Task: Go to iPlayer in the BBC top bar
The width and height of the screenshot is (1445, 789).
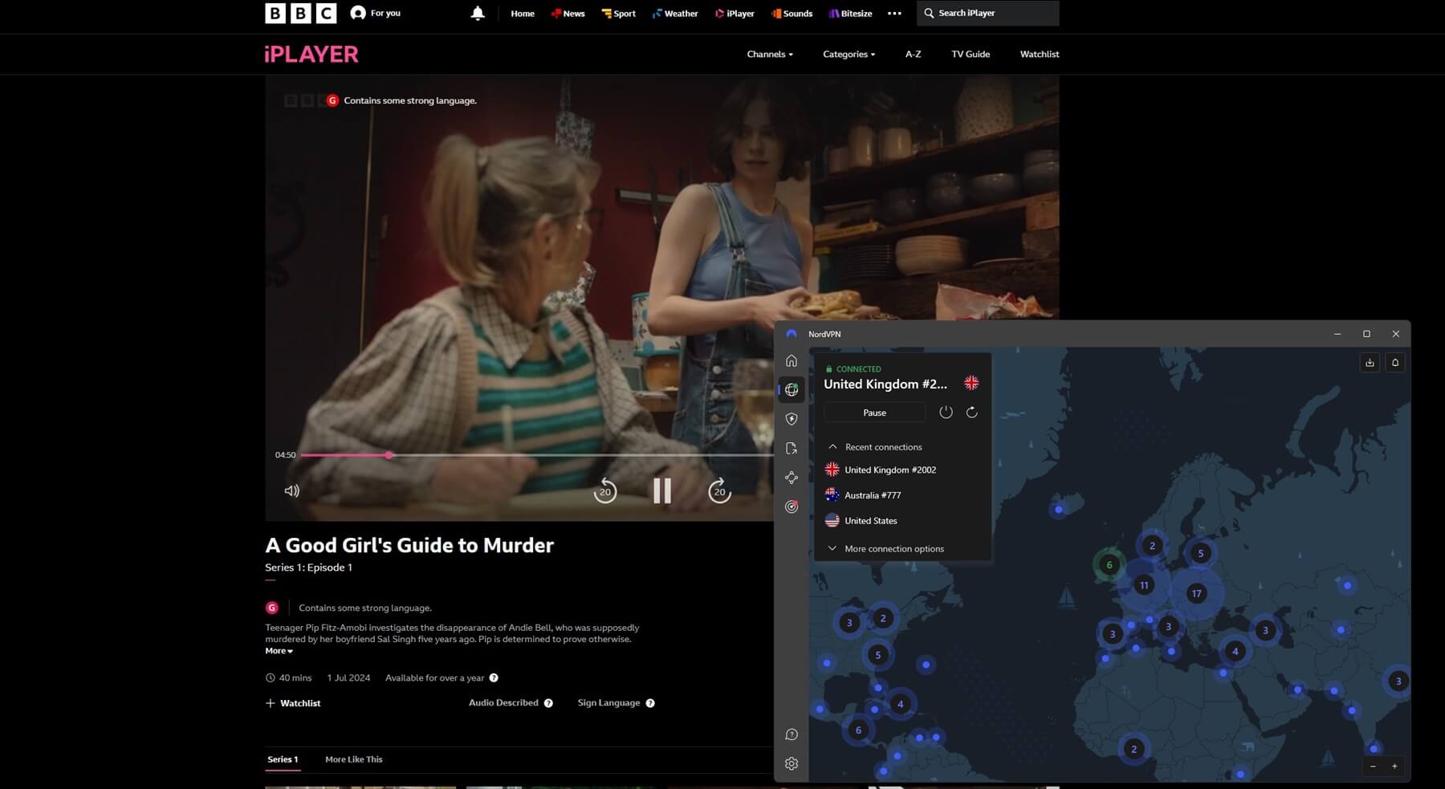Action: pos(735,14)
